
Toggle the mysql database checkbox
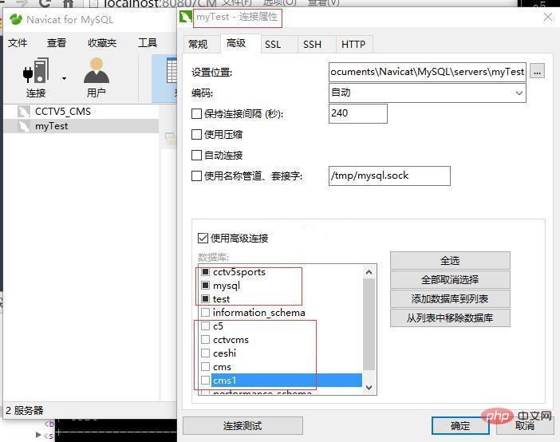pos(205,285)
